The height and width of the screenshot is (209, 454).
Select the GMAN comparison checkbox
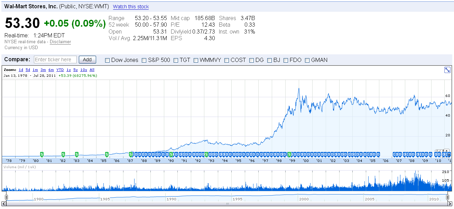[x=307, y=60]
